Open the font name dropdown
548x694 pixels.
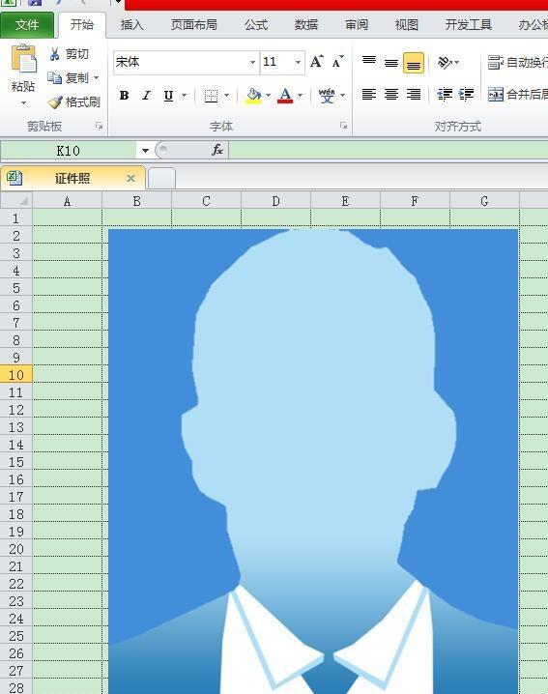click(253, 62)
